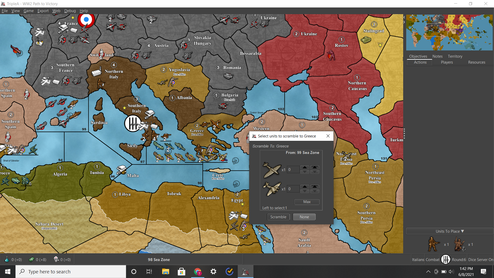This screenshot has width=494, height=278.
Task: Click the tactical bomber unit icon in dialog
Action: (x=272, y=189)
